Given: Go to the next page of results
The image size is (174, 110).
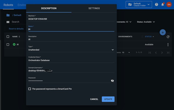Looking at the screenshot, I should pos(162,53).
